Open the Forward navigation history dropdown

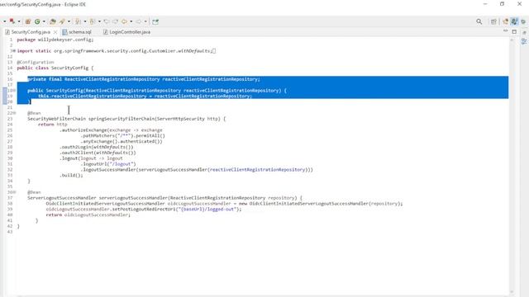pyautogui.click(x=145, y=21)
